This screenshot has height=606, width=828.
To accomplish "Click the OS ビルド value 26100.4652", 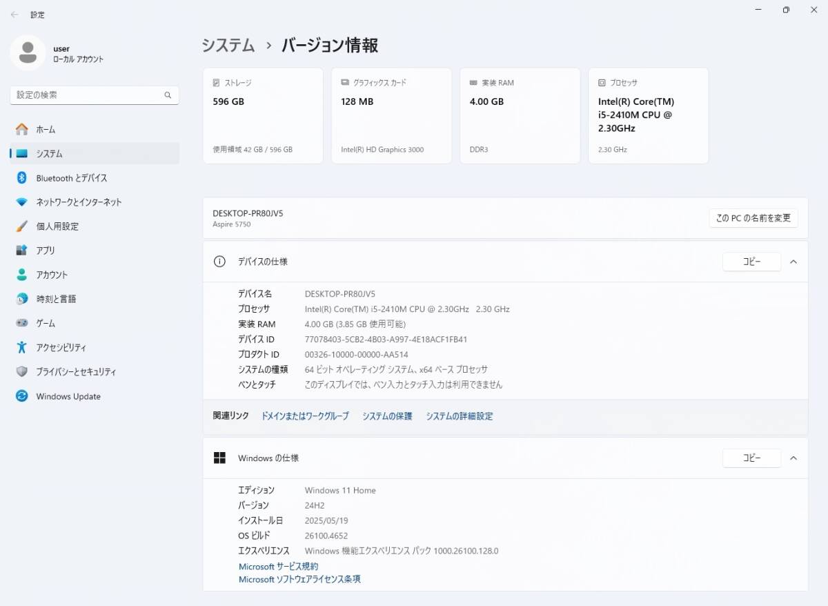I will tap(326, 536).
